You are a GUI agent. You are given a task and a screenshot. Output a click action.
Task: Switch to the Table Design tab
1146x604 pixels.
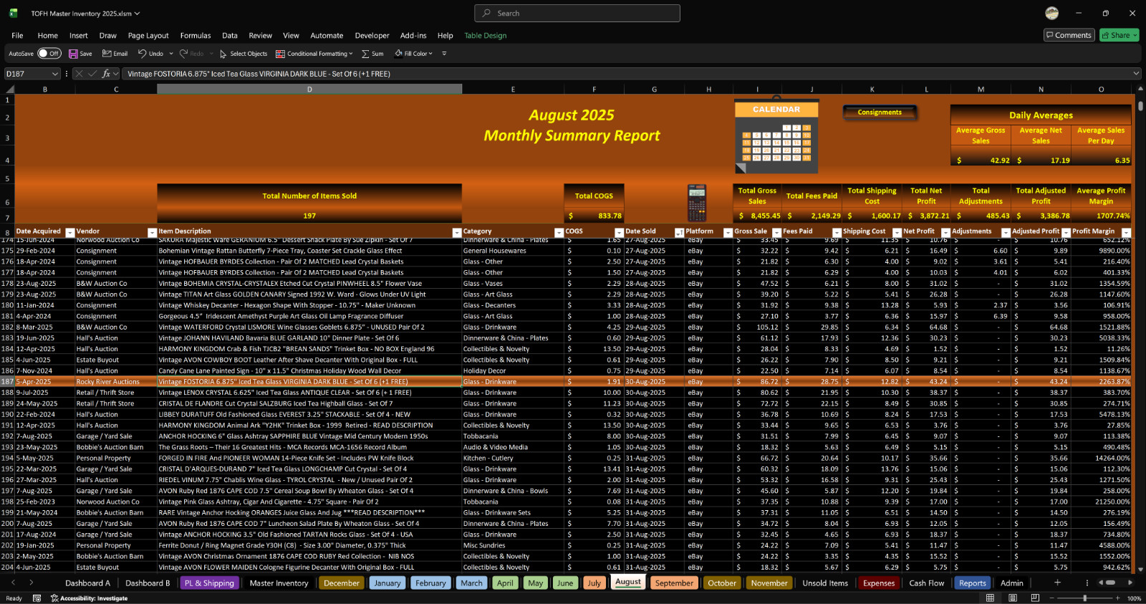485,35
